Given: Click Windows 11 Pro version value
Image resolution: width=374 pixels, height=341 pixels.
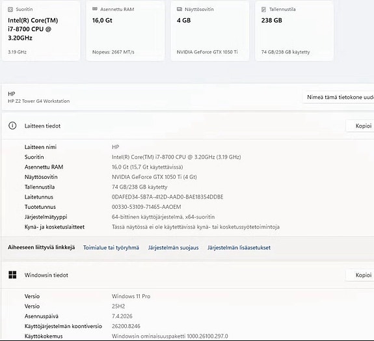Looking at the screenshot, I should tap(131, 296).
